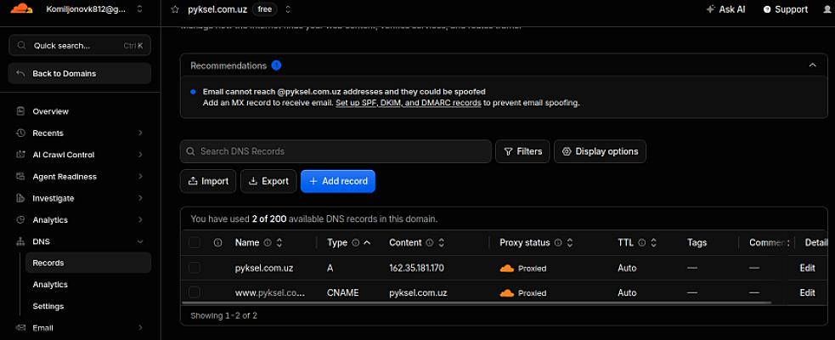The width and height of the screenshot is (835, 340).
Task: Open Set up SPF, DKIM, and DMARC records link
Action: coord(409,102)
